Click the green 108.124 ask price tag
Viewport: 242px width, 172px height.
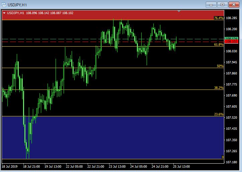(232, 39)
